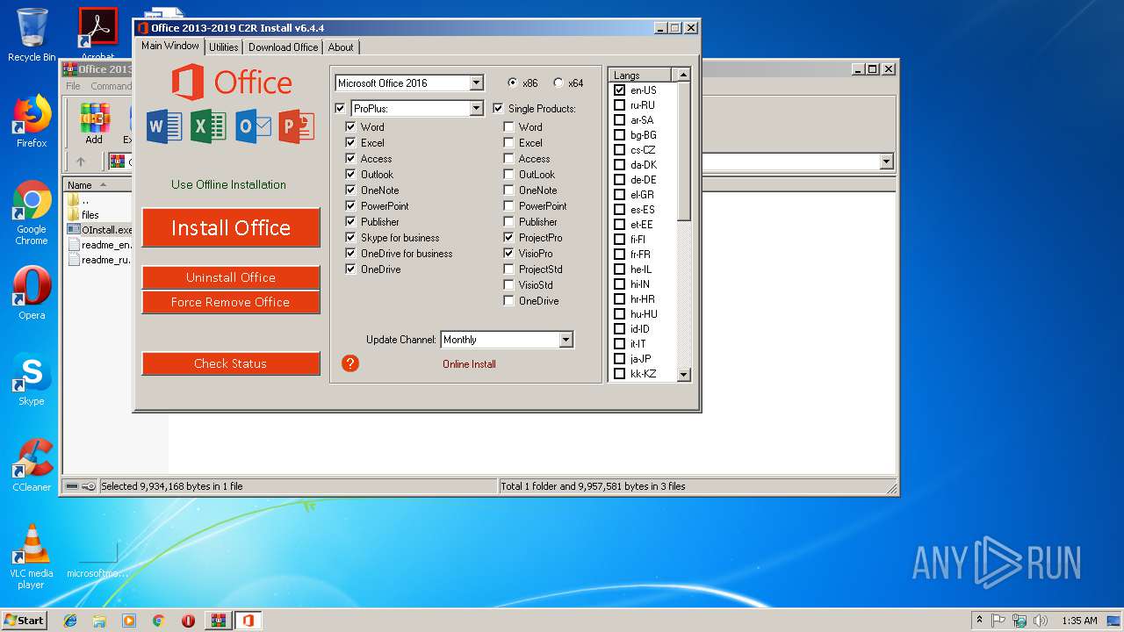Expand WinRAR address path dropdown
The image size is (1124, 632).
[x=886, y=162]
